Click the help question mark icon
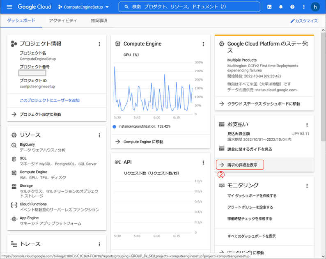Screen dimensions: 326x259 pos(292,7)
